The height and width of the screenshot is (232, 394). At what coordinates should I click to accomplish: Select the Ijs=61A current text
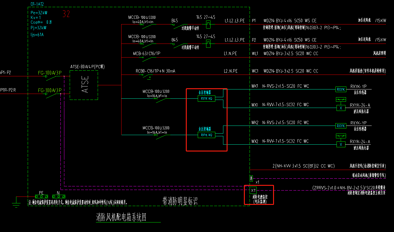coord(37,35)
